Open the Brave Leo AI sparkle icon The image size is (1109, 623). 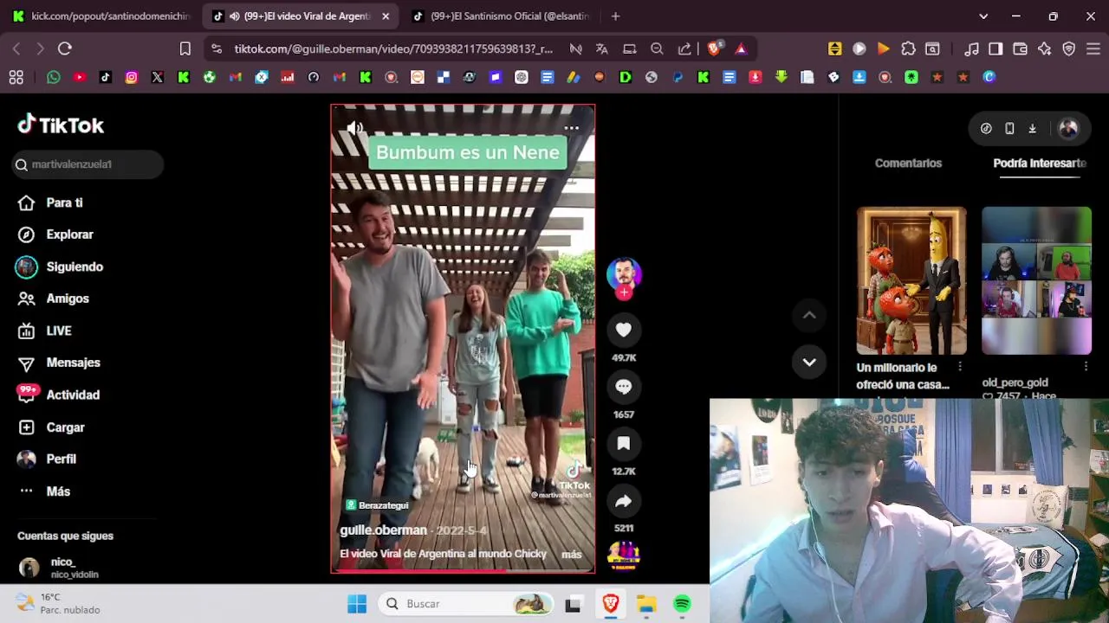tap(1045, 48)
